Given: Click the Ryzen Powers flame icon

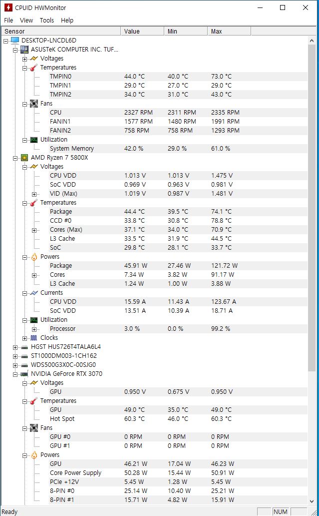Looking at the screenshot, I should pos(34,257).
